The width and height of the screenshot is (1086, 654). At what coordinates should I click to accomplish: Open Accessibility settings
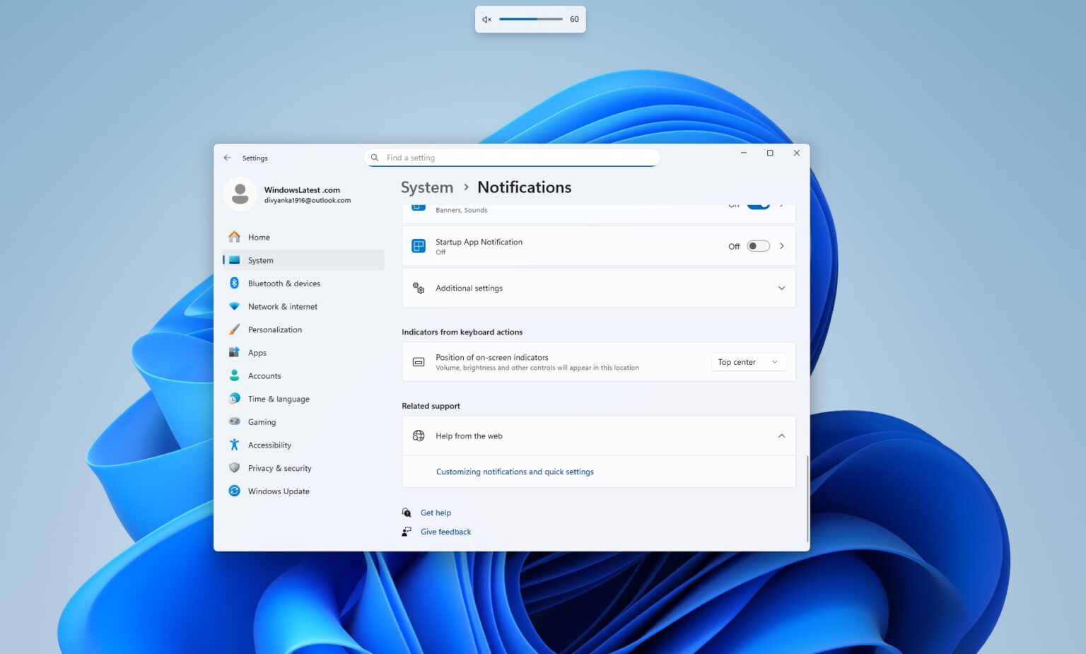pos(269,445)
